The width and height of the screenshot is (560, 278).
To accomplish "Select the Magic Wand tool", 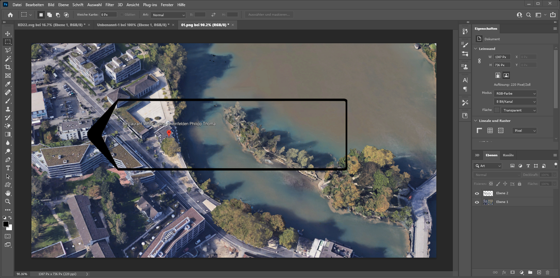I will click(x=8, y=59).
